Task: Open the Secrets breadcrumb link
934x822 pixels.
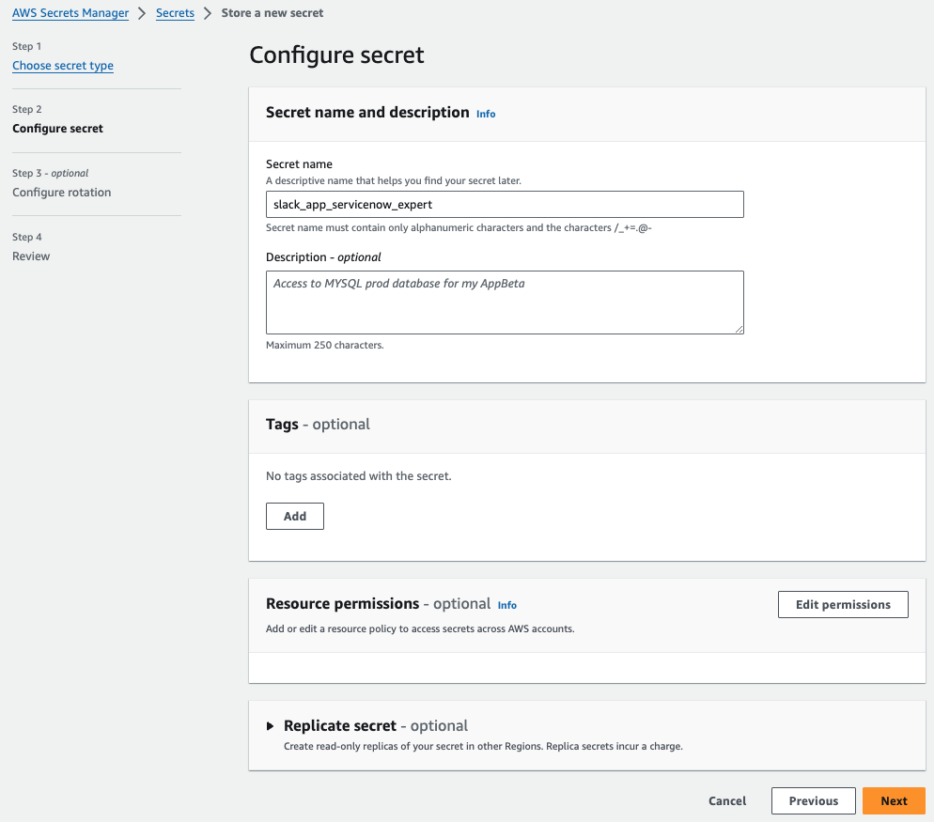Action: [x=175, y=13]
